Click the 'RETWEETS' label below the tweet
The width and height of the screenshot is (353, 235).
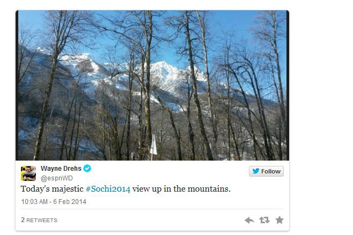[42, 220]
